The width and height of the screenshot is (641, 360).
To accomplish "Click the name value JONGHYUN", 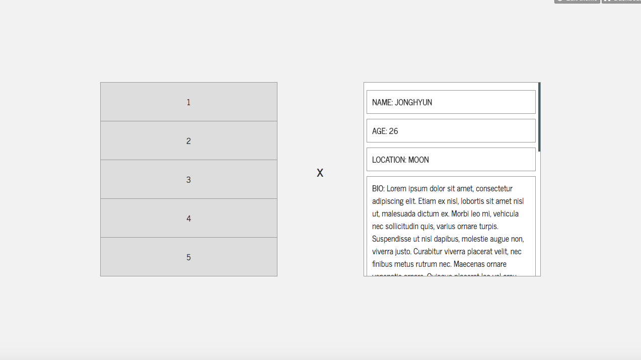I will coord(413,103).
